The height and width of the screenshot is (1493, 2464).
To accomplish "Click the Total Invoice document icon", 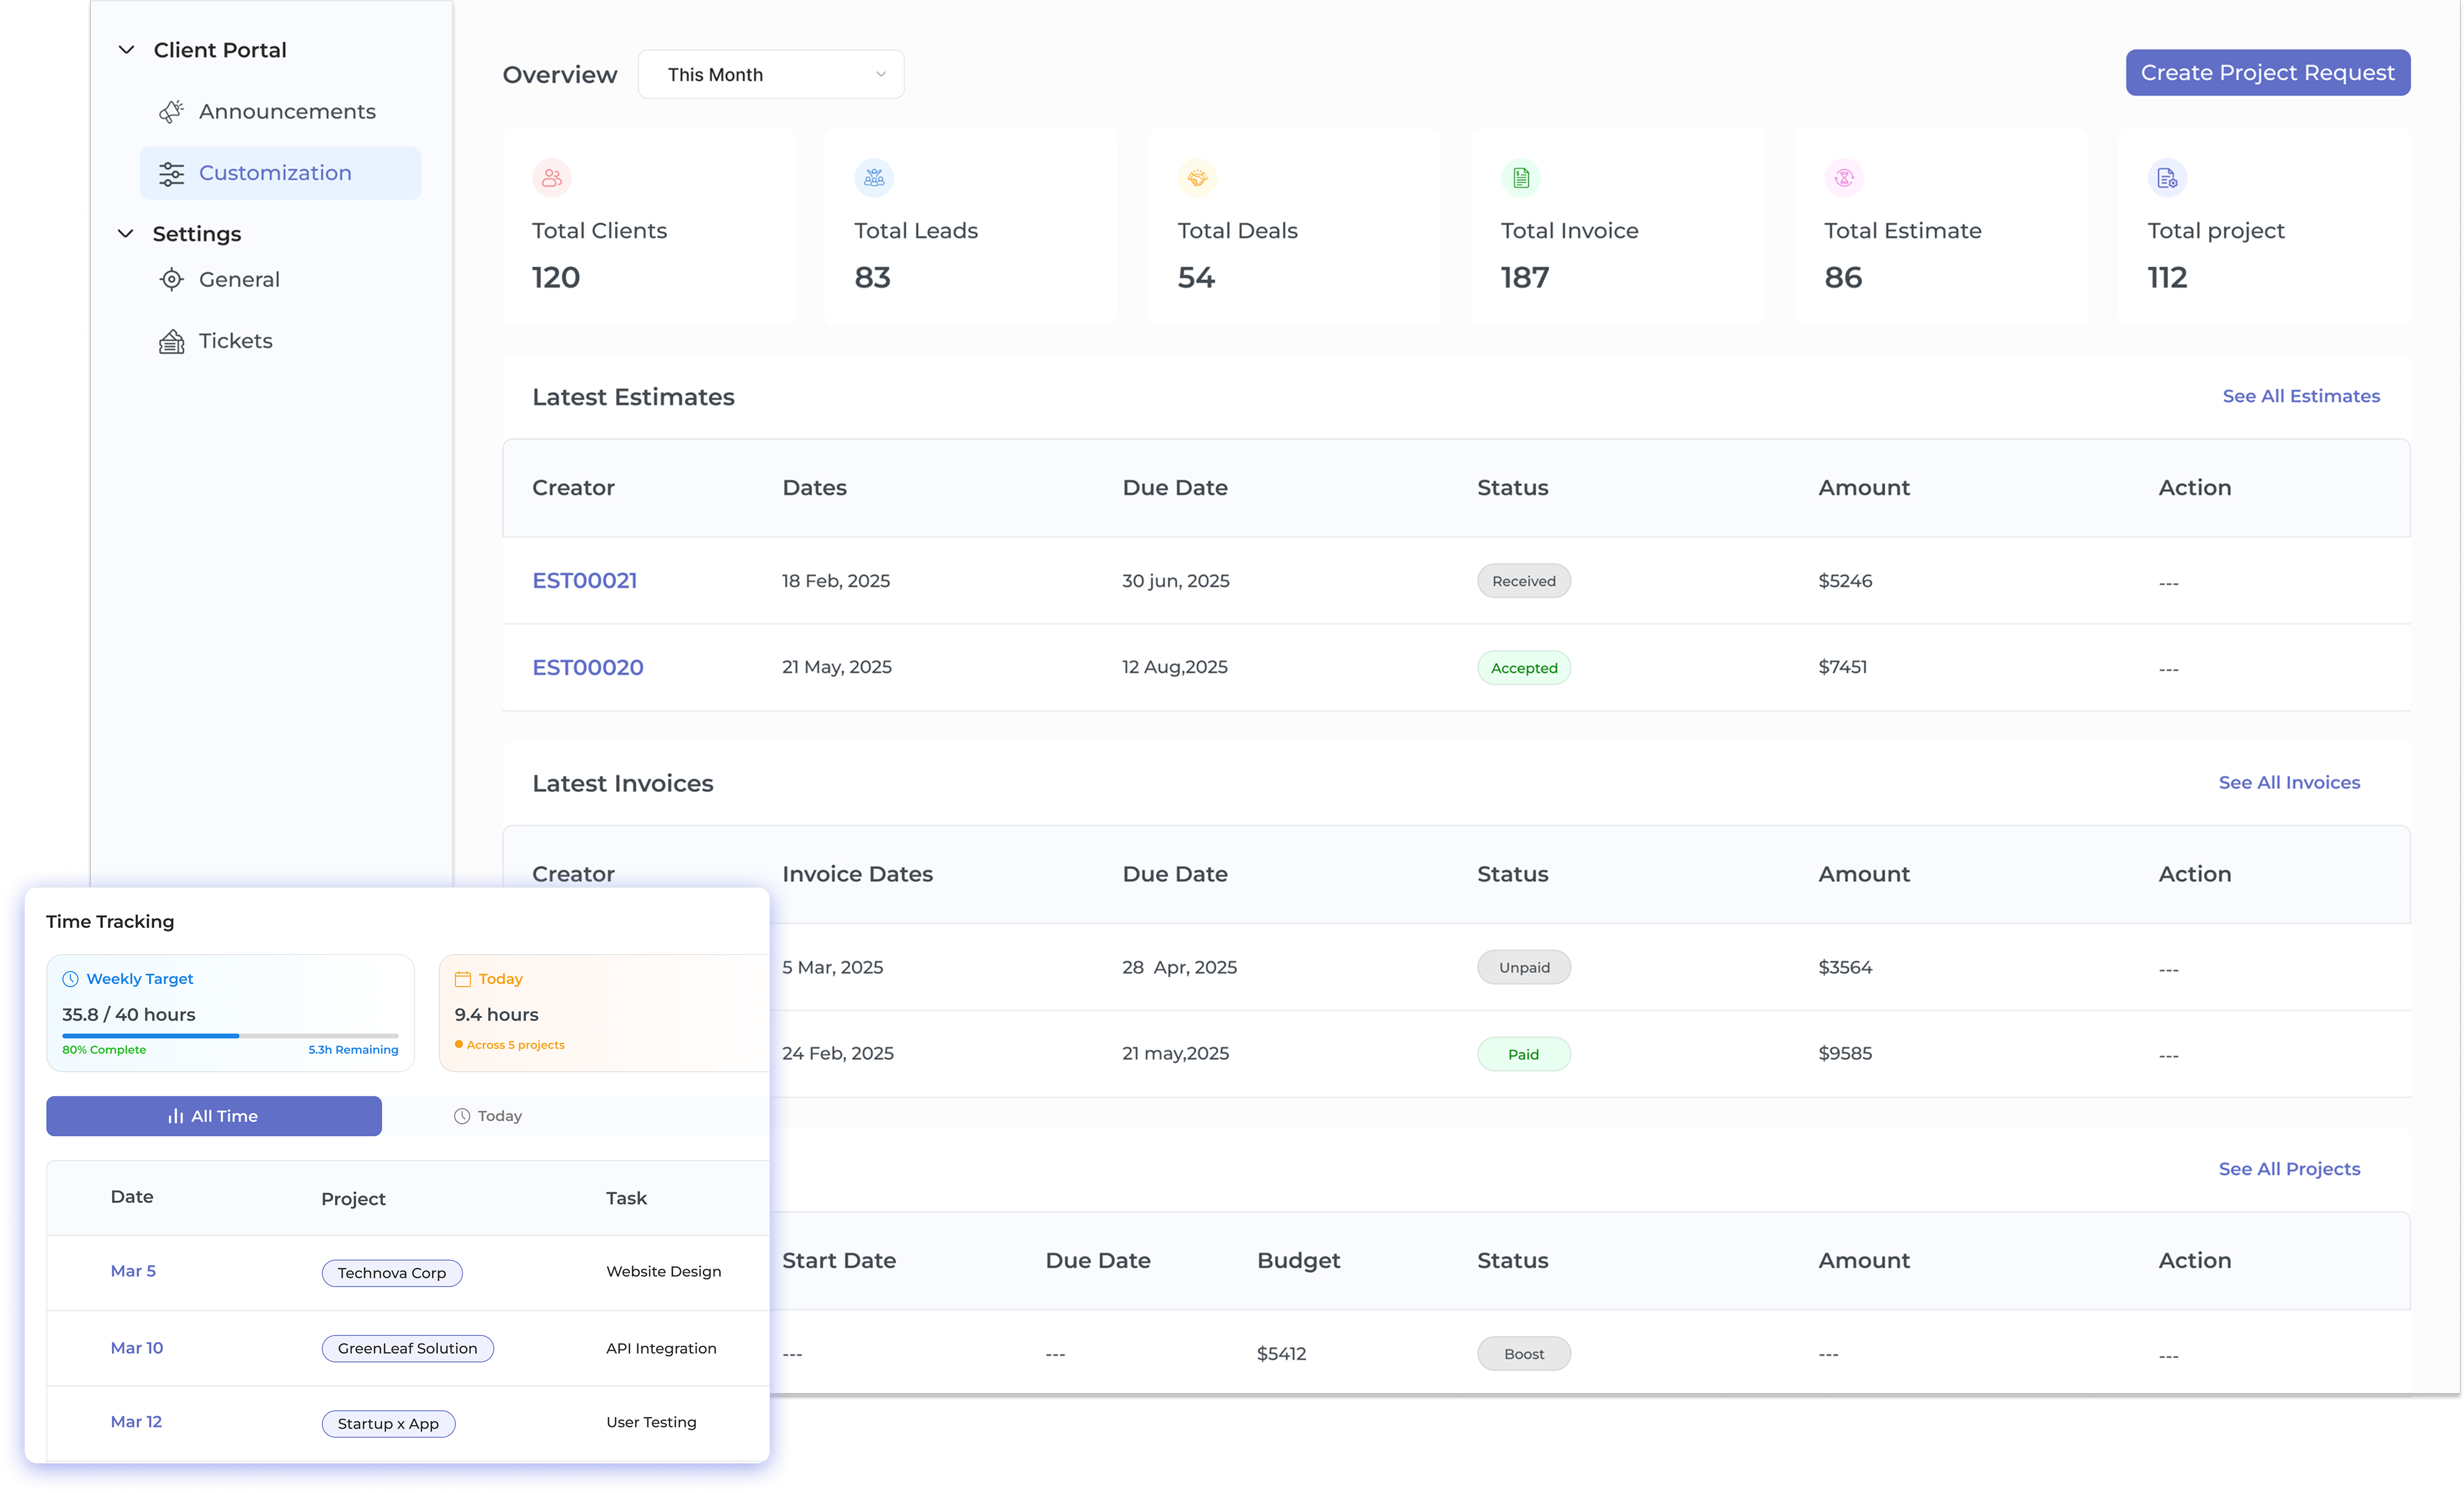I will coord(1521,178).
